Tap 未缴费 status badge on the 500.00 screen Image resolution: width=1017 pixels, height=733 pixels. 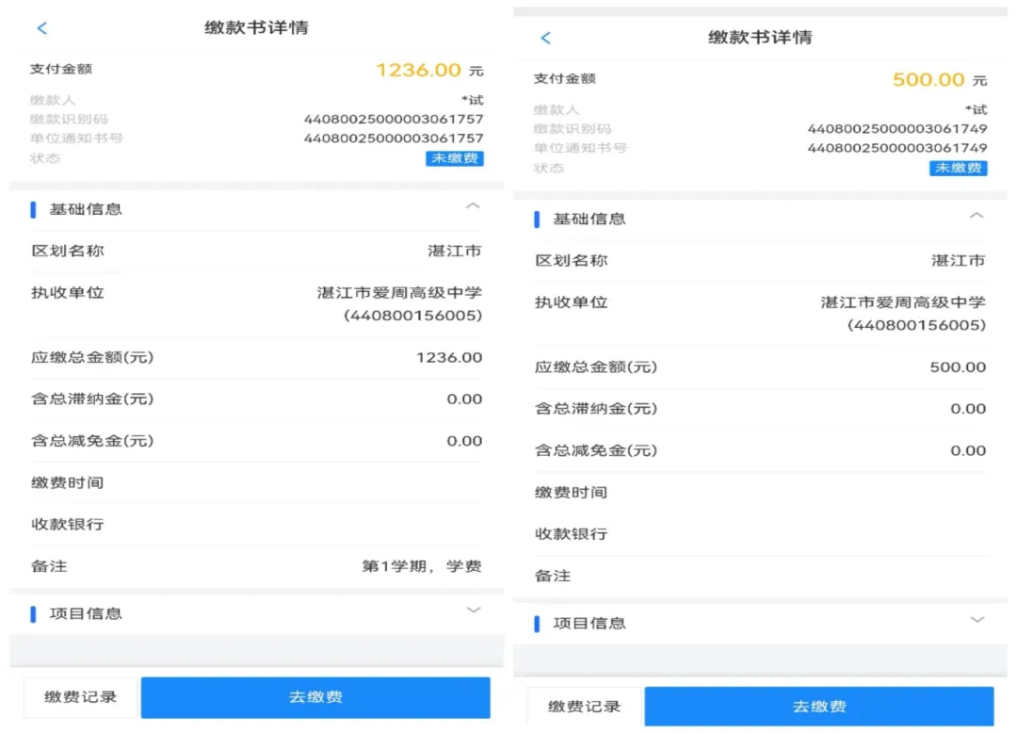click(x=958, y=168)
